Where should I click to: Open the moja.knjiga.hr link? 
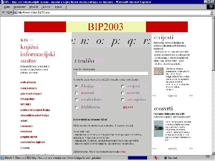click(29, 88)
